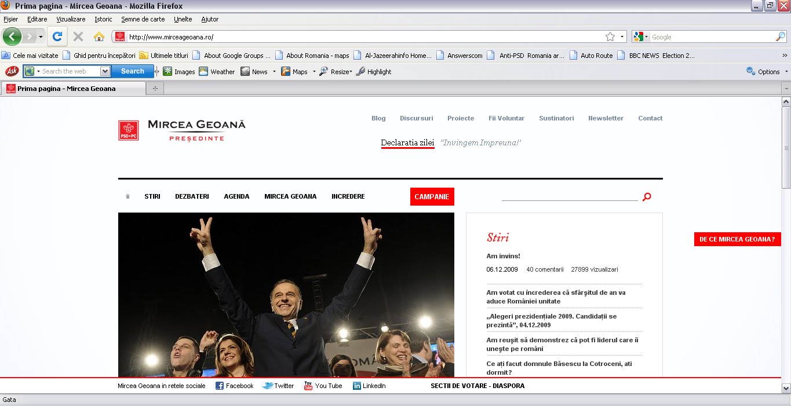
Task: Open the BBC NEWS Election bookmark
Action: [x=656, y=56]
